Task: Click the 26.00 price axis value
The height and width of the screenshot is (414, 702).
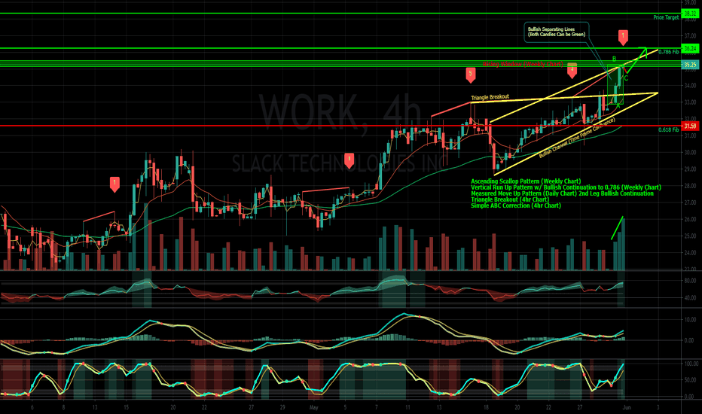Action: pyautogui.click(x=690, y=219)
